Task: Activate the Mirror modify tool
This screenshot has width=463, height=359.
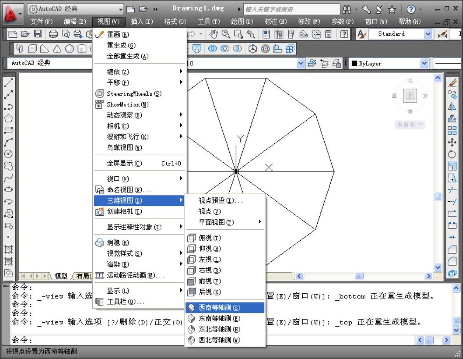Action: pyautogui.click(x=452, y=107)
